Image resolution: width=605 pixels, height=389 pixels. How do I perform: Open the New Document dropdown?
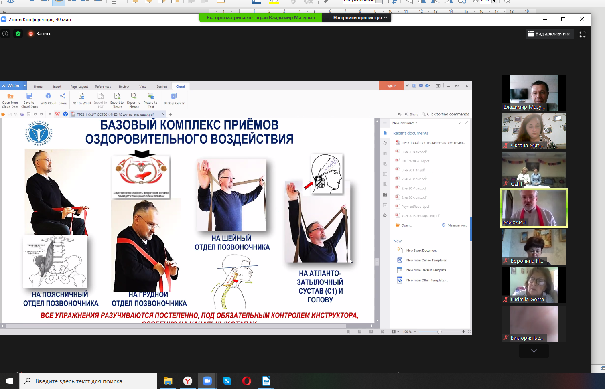pyautogui.click(x=404, y=123)
